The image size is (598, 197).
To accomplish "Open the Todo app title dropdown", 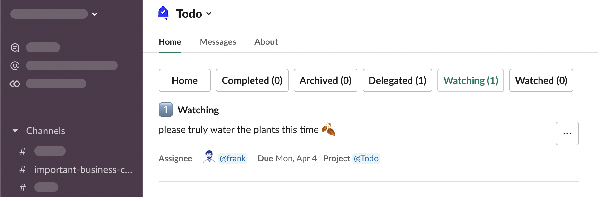I will click(209, 14).
